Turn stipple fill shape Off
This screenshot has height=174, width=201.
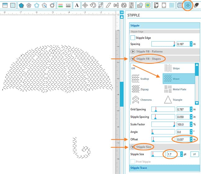tap(133, 68)
